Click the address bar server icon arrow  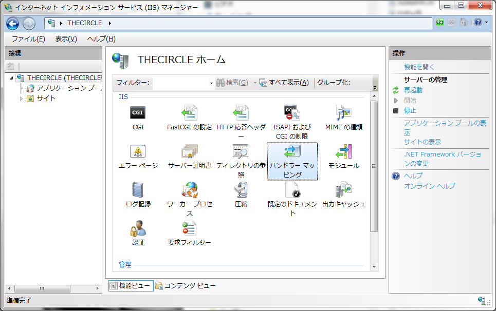(61, 23)
